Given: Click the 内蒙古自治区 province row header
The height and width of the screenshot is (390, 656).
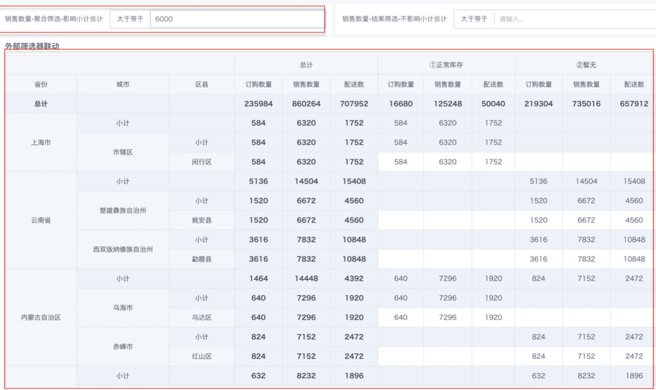Looking at the screenshot, I should (x=41, y=317).
